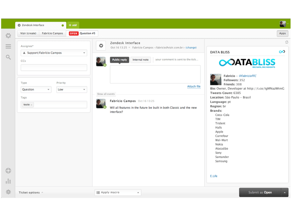Switch to the Internal note mode
This screenshot has height=219, width=292.
tap(141, 60)
